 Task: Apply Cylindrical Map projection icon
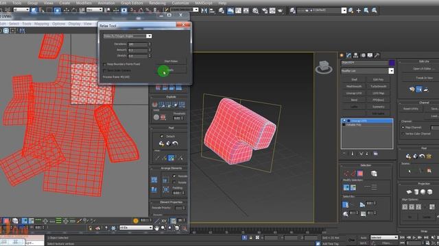[416, 191]
